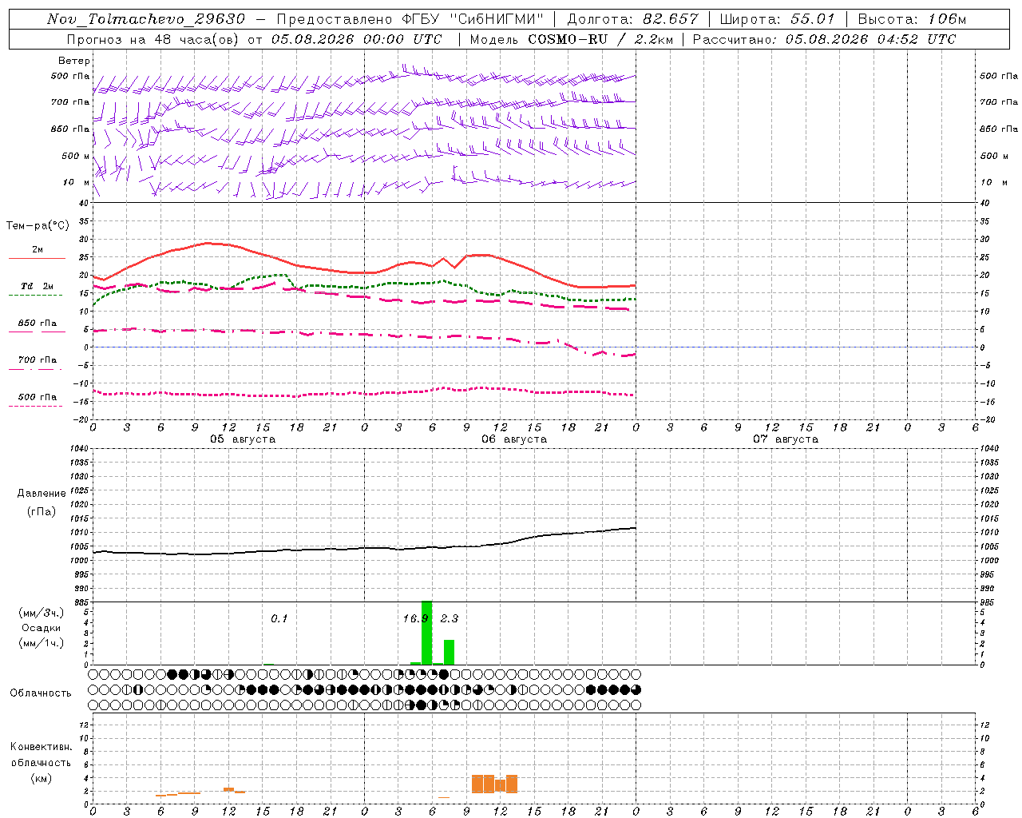
Task: Click the Давление pressure axis label
Action: [x=42, y=494]
